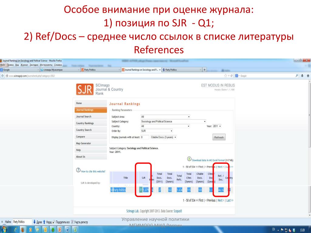Toggle Подсветить все highlight option
311x233 pixels.
(61, 222)
